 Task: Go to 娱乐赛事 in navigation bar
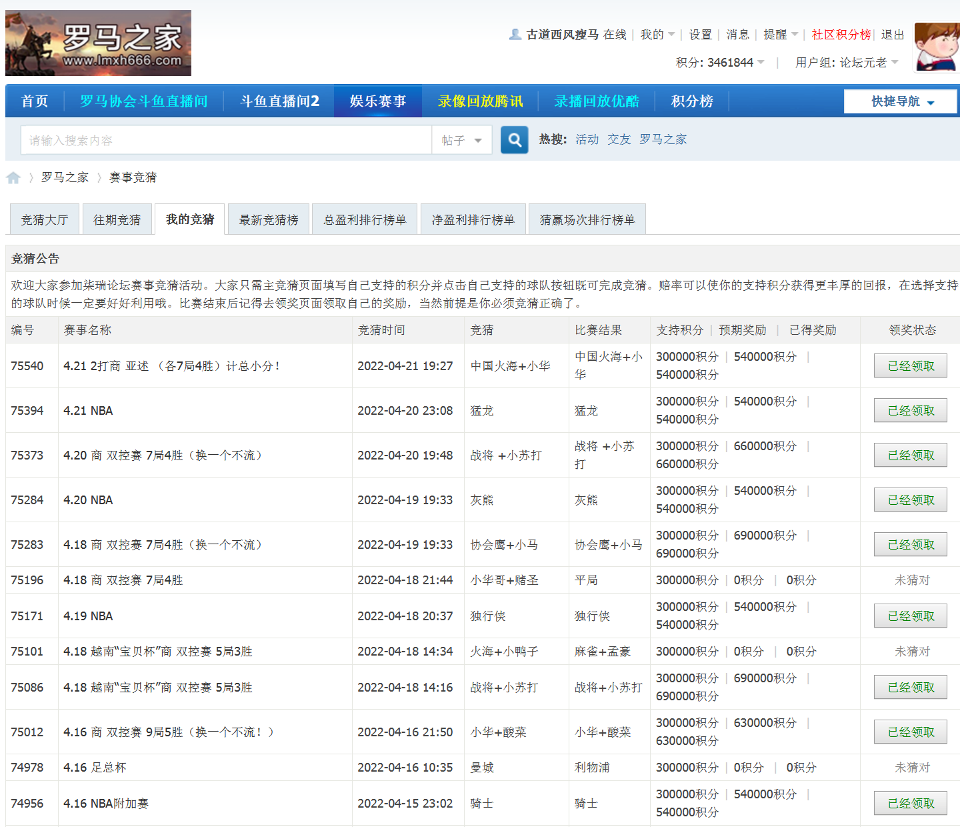click(x=378, y=101)
